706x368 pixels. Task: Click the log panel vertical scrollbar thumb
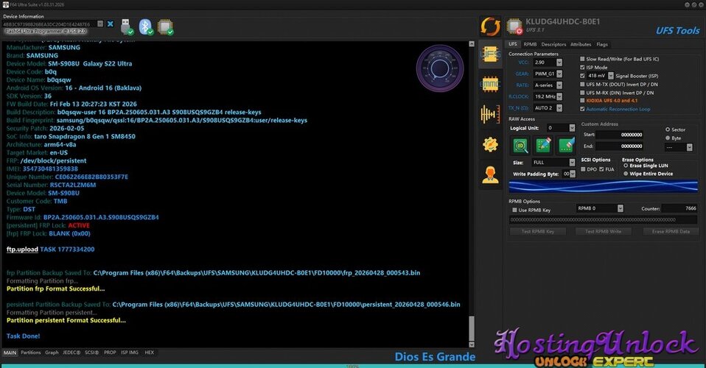pyautogui.click(x=472, y=328)
